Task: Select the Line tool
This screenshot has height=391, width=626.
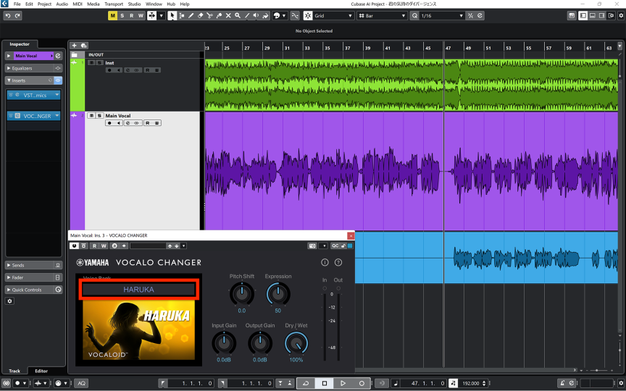Action: (x=247, y=15)
